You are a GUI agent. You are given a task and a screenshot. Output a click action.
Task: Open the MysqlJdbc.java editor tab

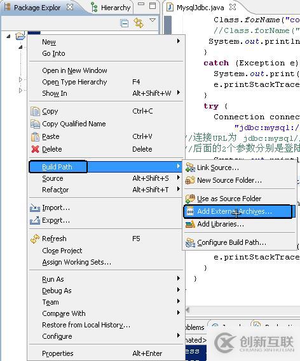pos(200,8)
